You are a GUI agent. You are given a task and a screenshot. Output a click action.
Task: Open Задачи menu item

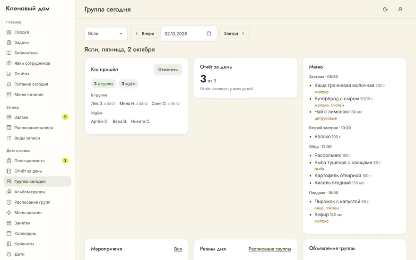point(37,43)
